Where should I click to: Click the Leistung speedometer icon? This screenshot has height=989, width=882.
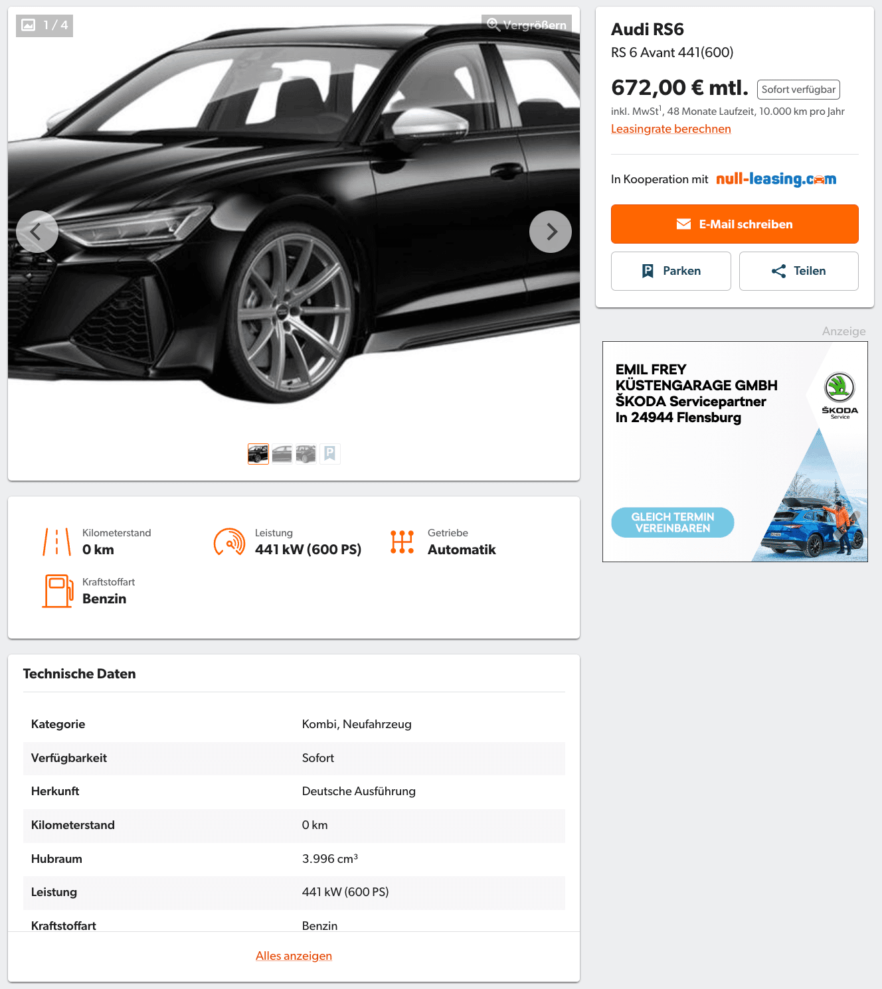[229, 542]
